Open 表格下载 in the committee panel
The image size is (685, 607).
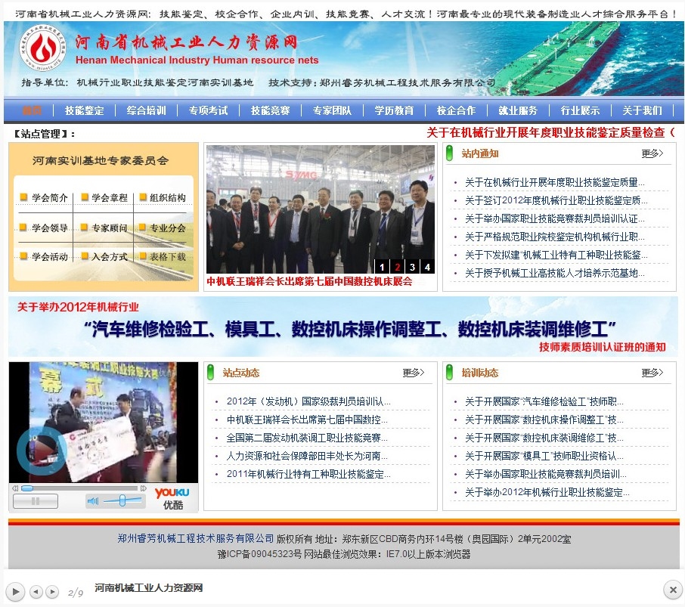[x=168, y=257]
